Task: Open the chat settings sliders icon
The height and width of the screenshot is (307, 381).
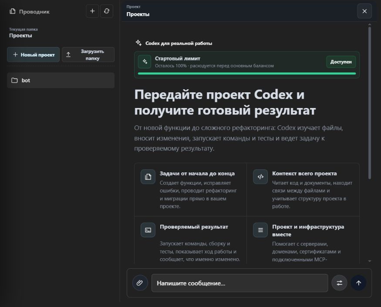Action: pos(340,283)
